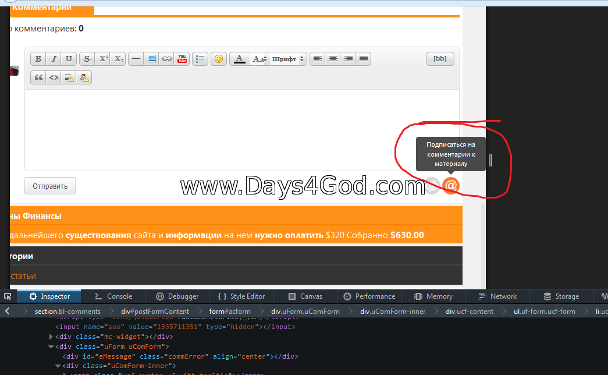
Task: Select div#postFormContent breadcrumb
Action: (x=155, y=312)
